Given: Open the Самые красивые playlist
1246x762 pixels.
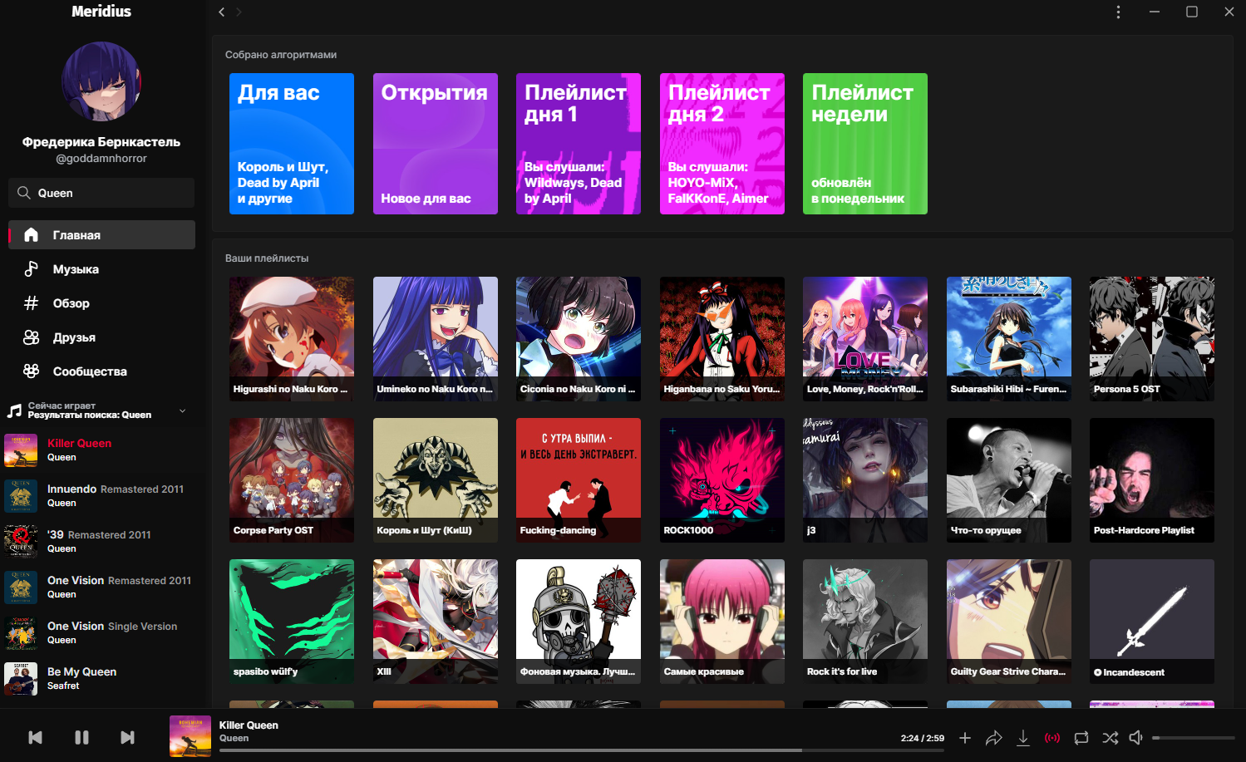Looking at the screenshot, I should tap(722, 622).
